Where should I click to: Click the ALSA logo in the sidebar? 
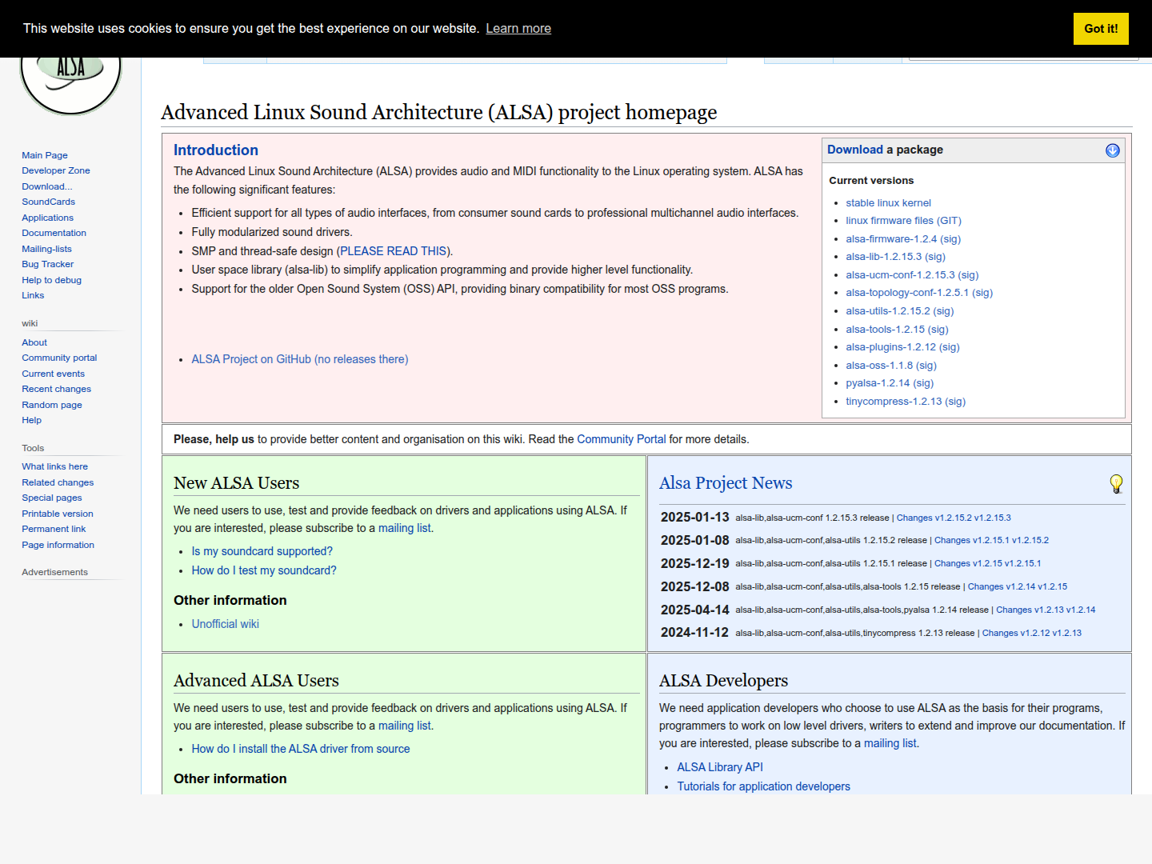pyautogui.click(x=70, y=86)
